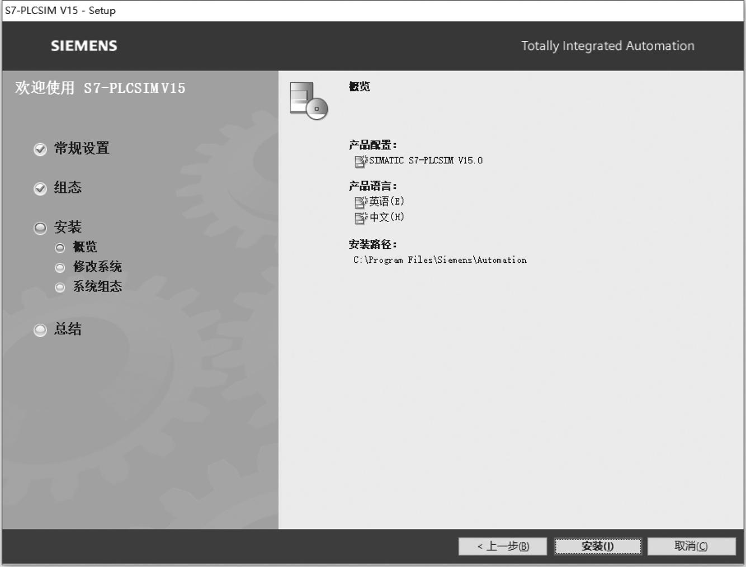The image size is (746, 567).
Task: Open the 安装 step label
Action: [68, 227]
